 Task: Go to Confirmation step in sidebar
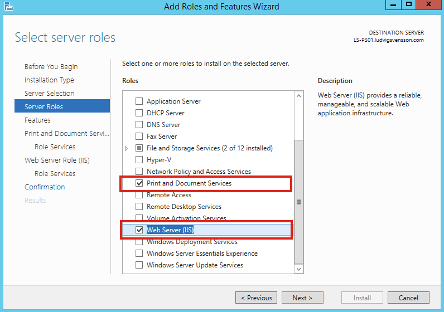tap(45, 187)
